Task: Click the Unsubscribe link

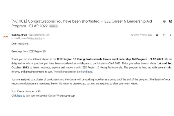Action: [x=36, y=38]
